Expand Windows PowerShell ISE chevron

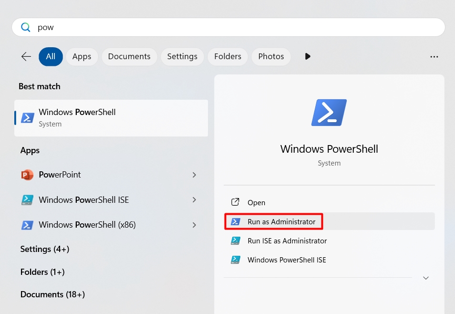point(194,199)
